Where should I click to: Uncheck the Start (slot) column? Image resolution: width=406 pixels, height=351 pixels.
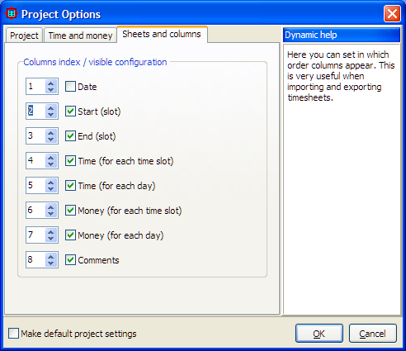(70, 111)
